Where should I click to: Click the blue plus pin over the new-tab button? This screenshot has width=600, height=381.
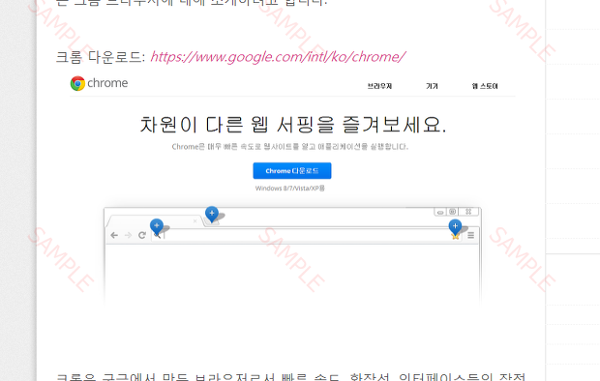coord(212,214)
